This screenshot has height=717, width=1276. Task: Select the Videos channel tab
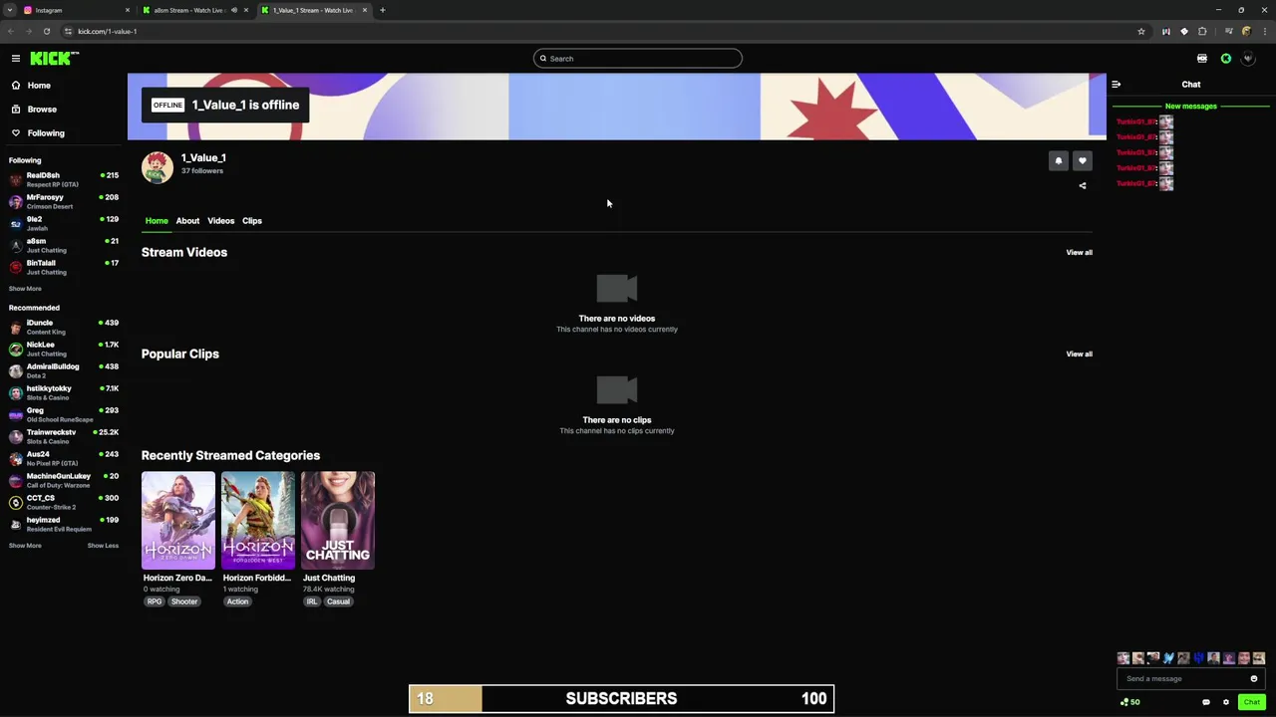coord(220,221)
